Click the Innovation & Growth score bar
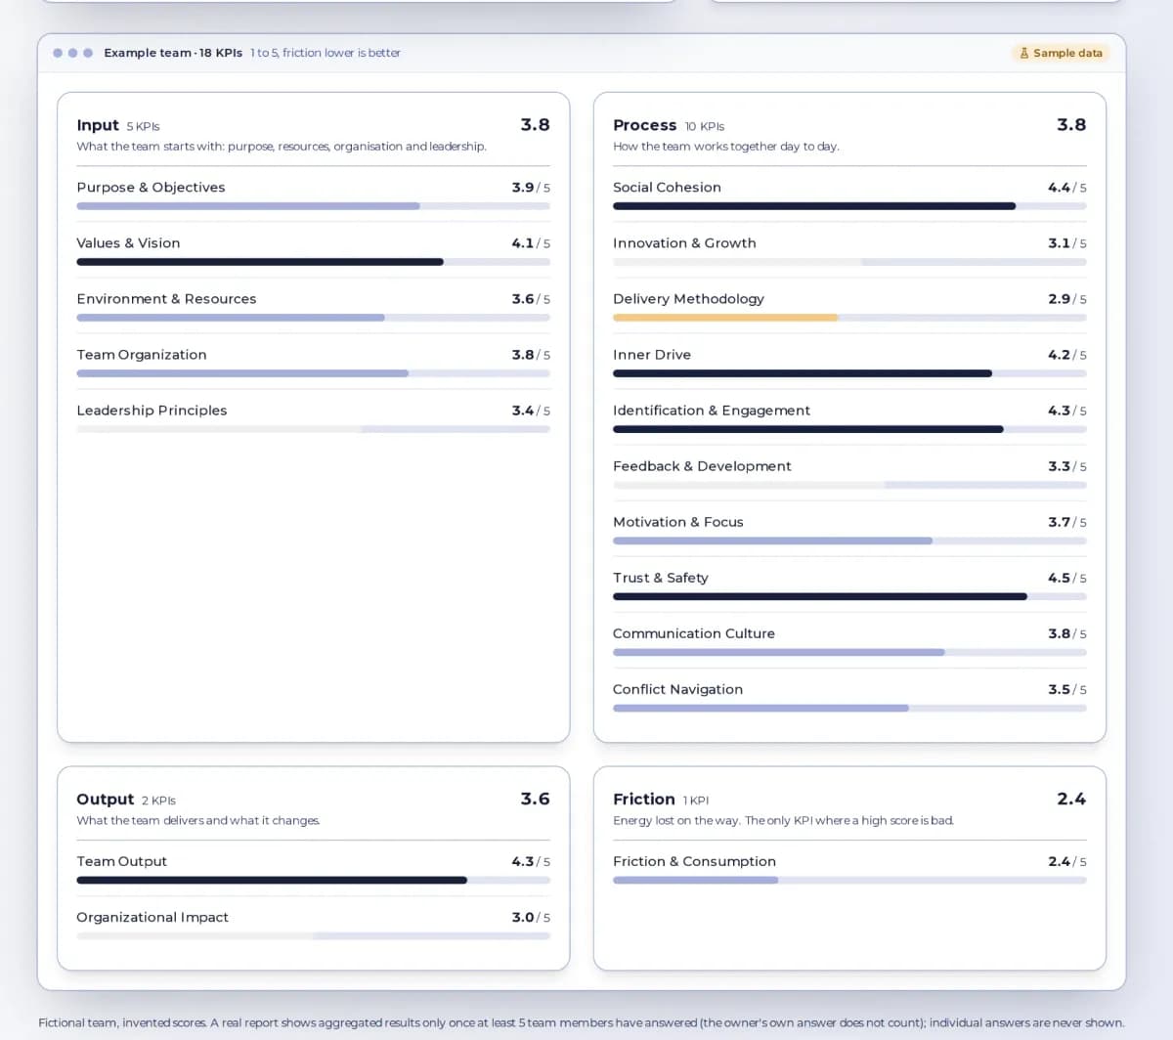This screenshot has height=1040, width=1173. point(849,262)
